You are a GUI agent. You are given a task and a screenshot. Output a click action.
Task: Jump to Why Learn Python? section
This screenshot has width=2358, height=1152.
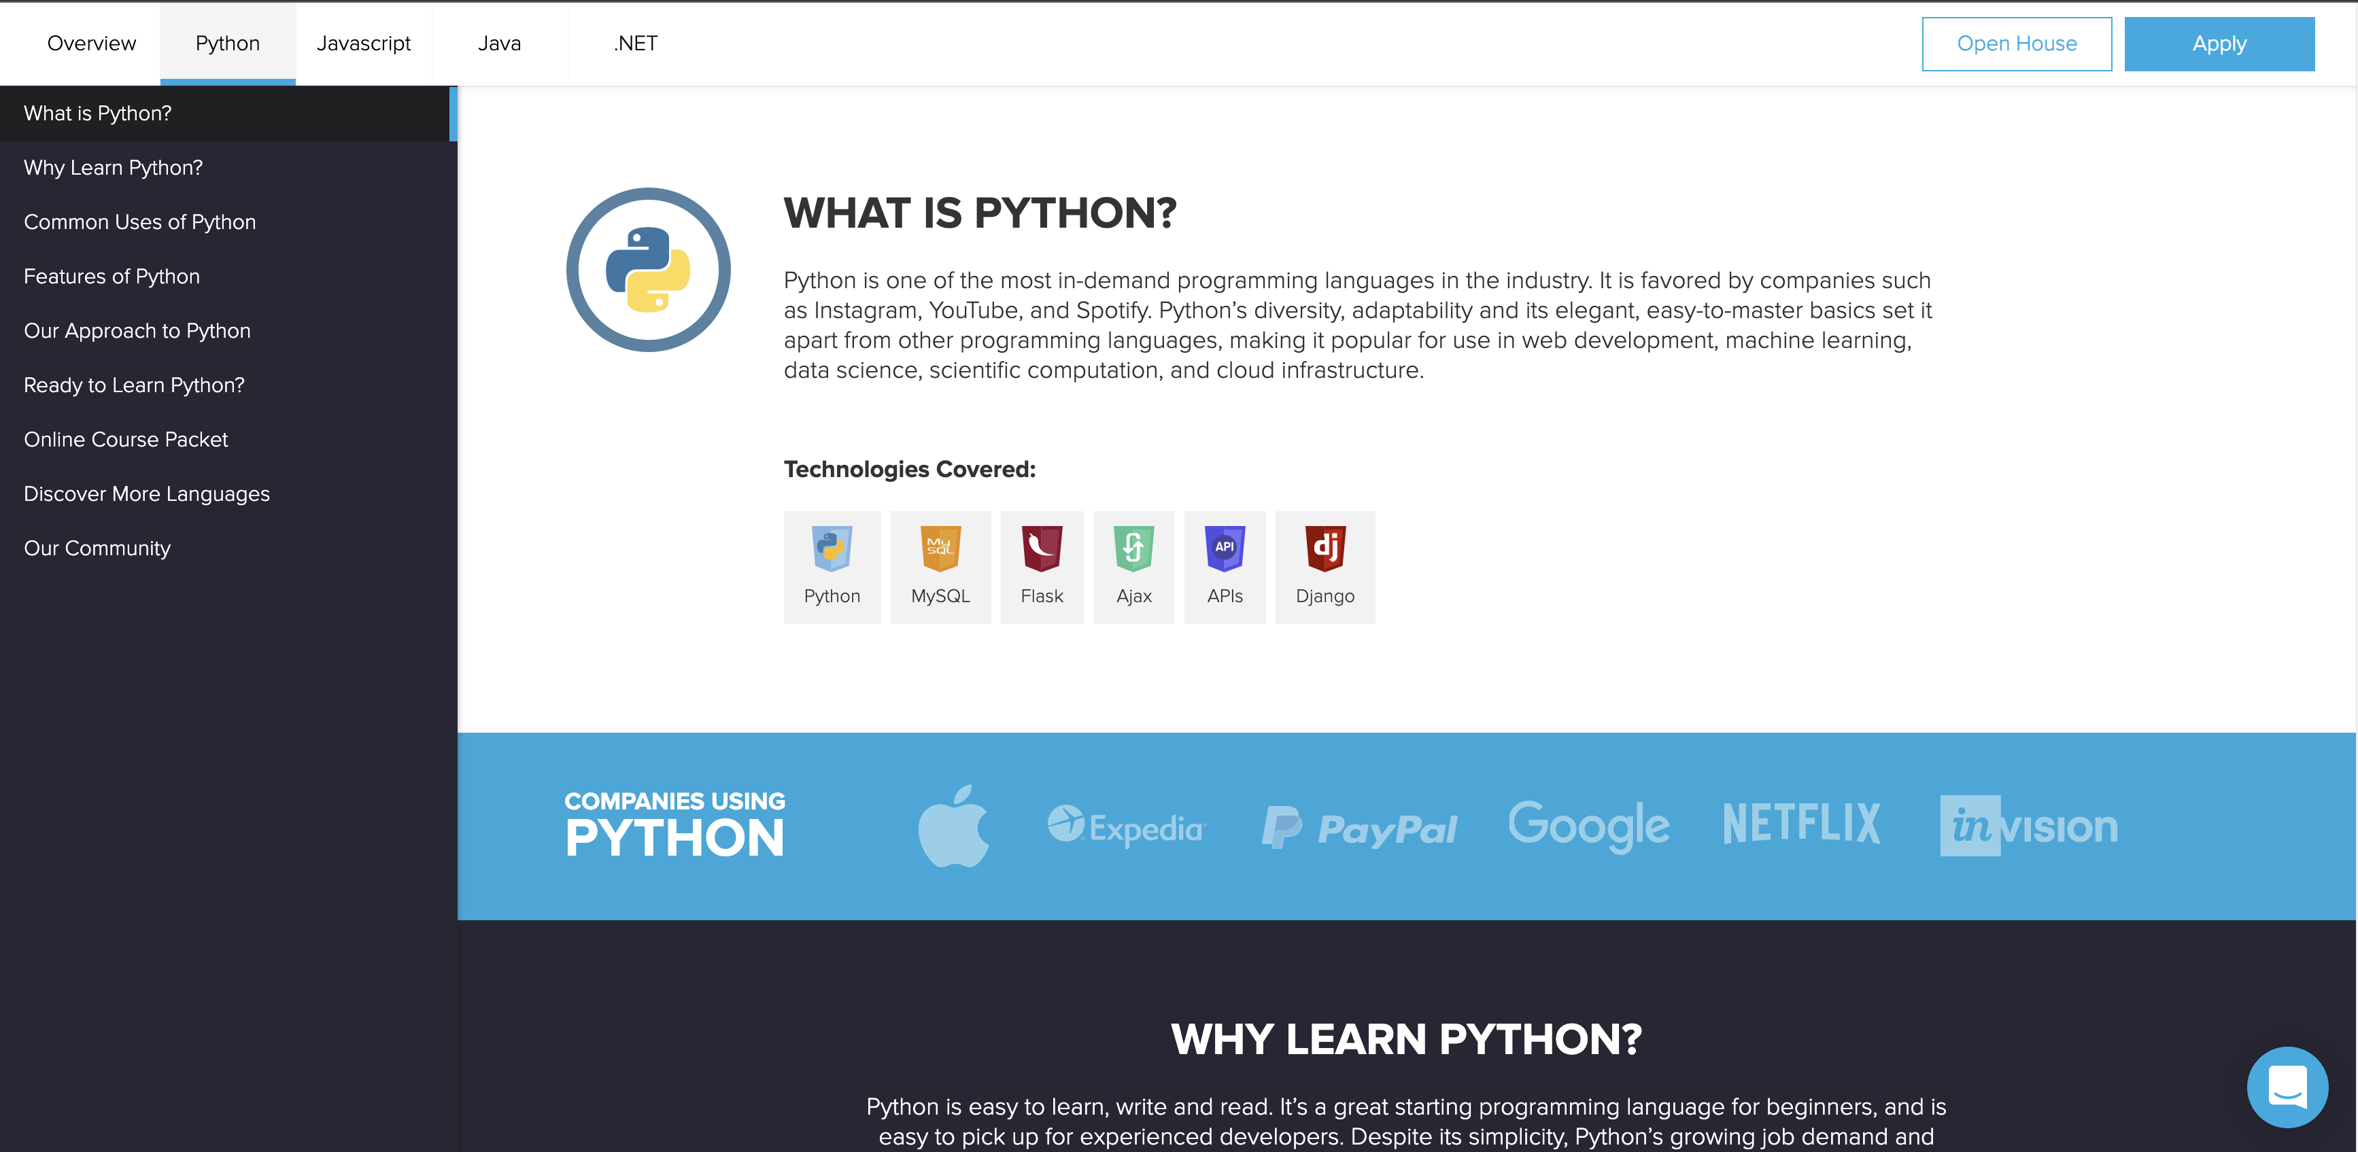114,167
